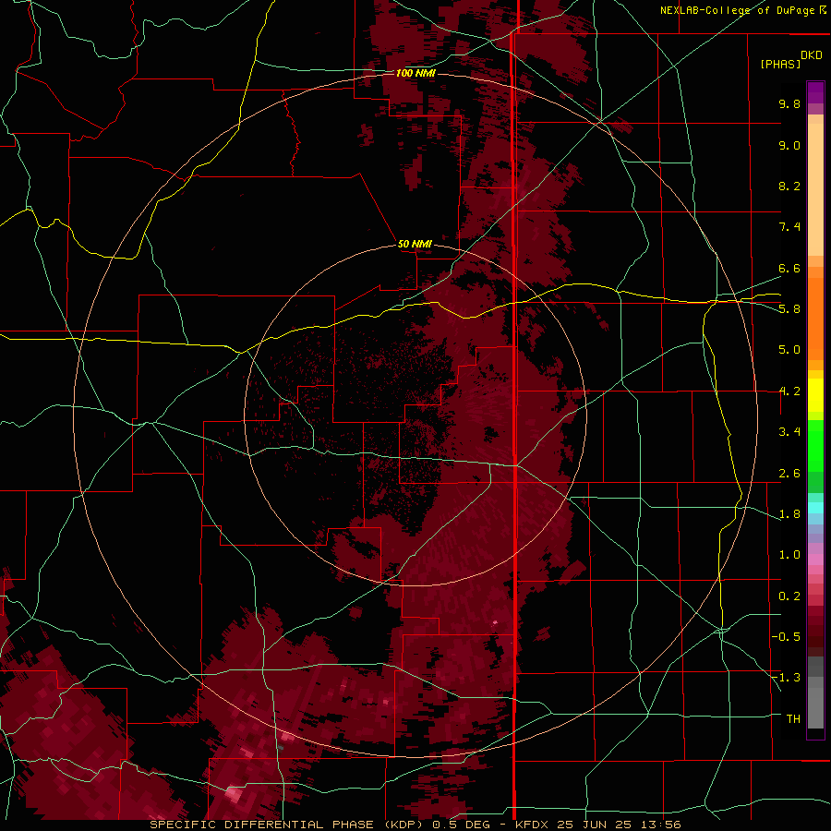
Task: Click the cyan segment of the color bar
Action: click(815, 508)
